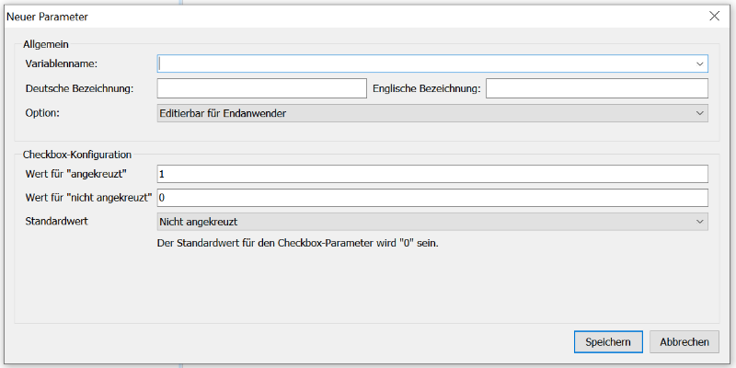Edit the Wert für "nicht angekreuzt" field
This screenshot has height=368, width=736.
432,198
